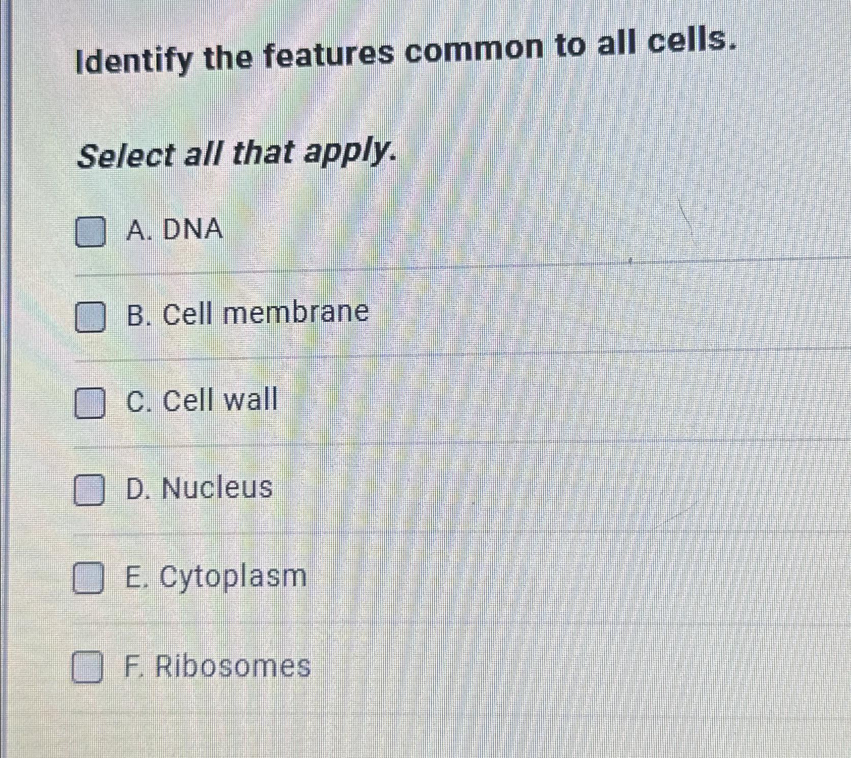Enable the Nucleus option checkbox
851x758 pixels.
89,490
